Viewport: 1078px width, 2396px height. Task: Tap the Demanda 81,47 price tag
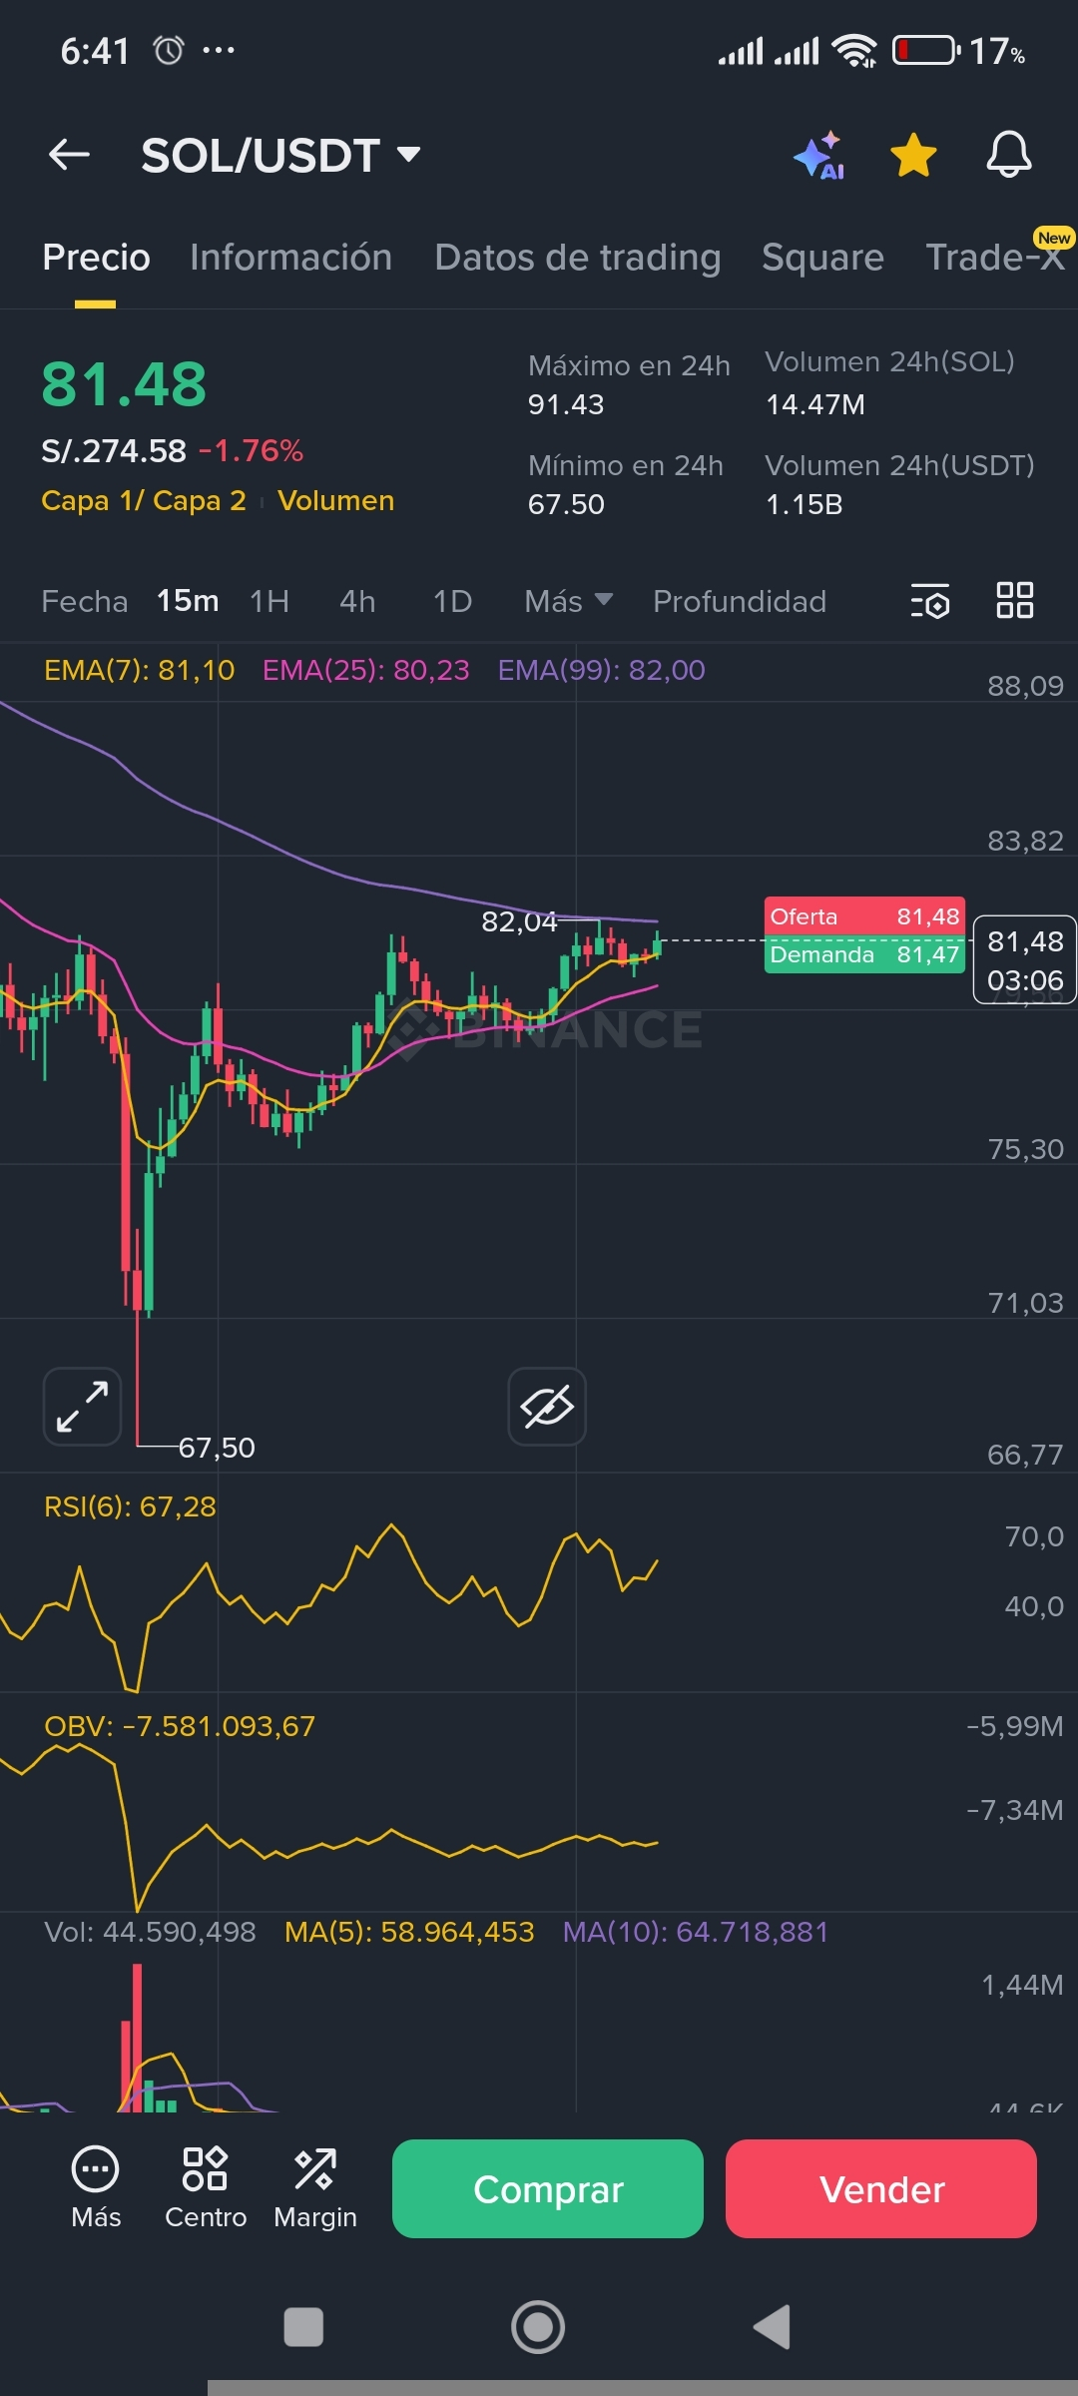coord(864,954)
